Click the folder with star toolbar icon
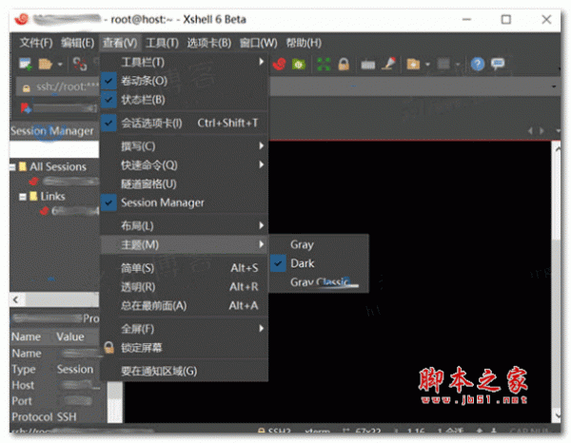This screenshot has width=571, height=443. pyautogui.click(x=413, y=65)
